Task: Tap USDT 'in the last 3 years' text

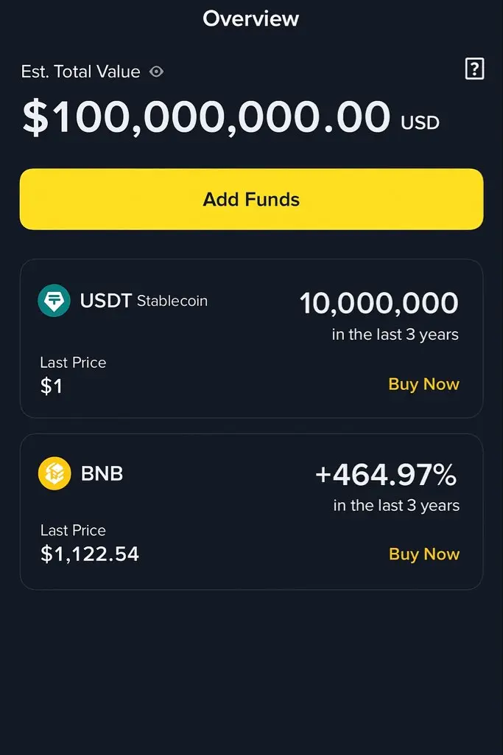Action: coord(395,335)
